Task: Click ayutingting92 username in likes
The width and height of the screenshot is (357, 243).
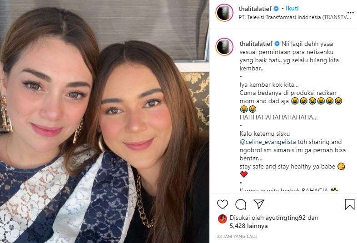Action: [x=286, y=218]
